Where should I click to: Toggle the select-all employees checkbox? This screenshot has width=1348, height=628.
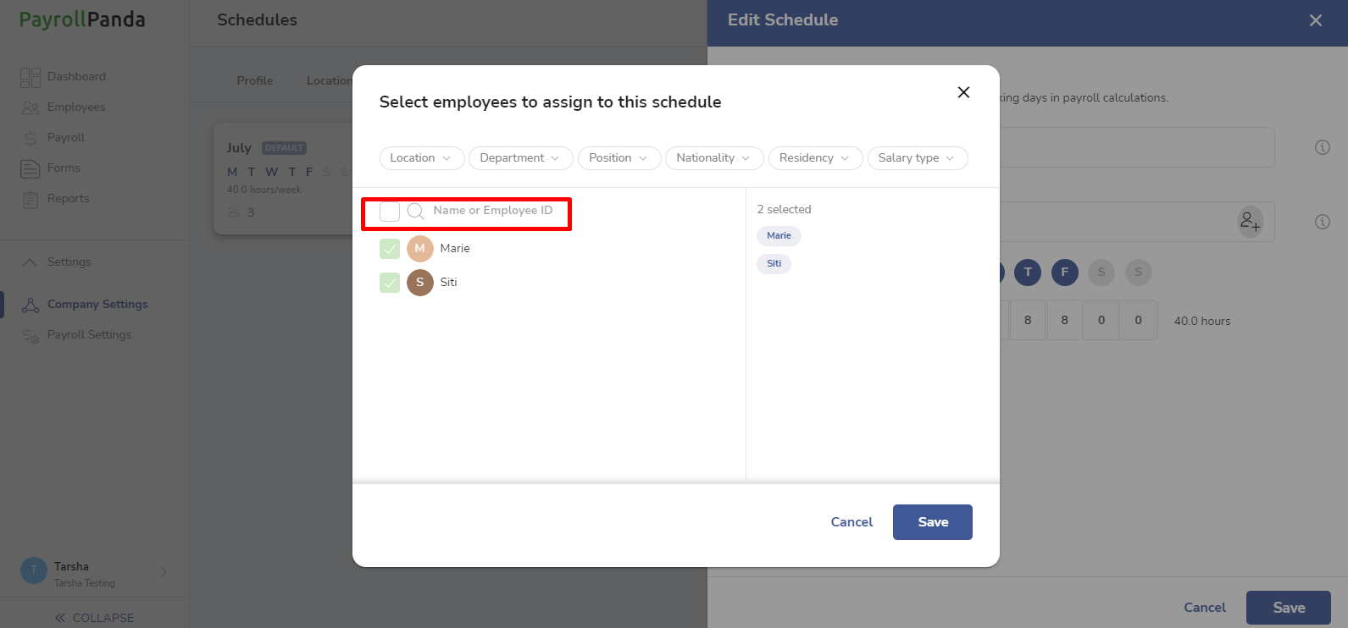[x=390, y=211]
